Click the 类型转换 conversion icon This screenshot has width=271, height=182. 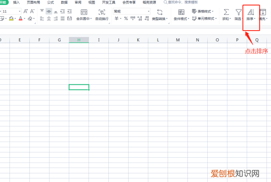160,12
